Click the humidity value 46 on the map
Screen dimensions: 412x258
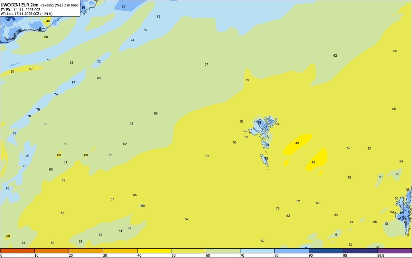48,21
